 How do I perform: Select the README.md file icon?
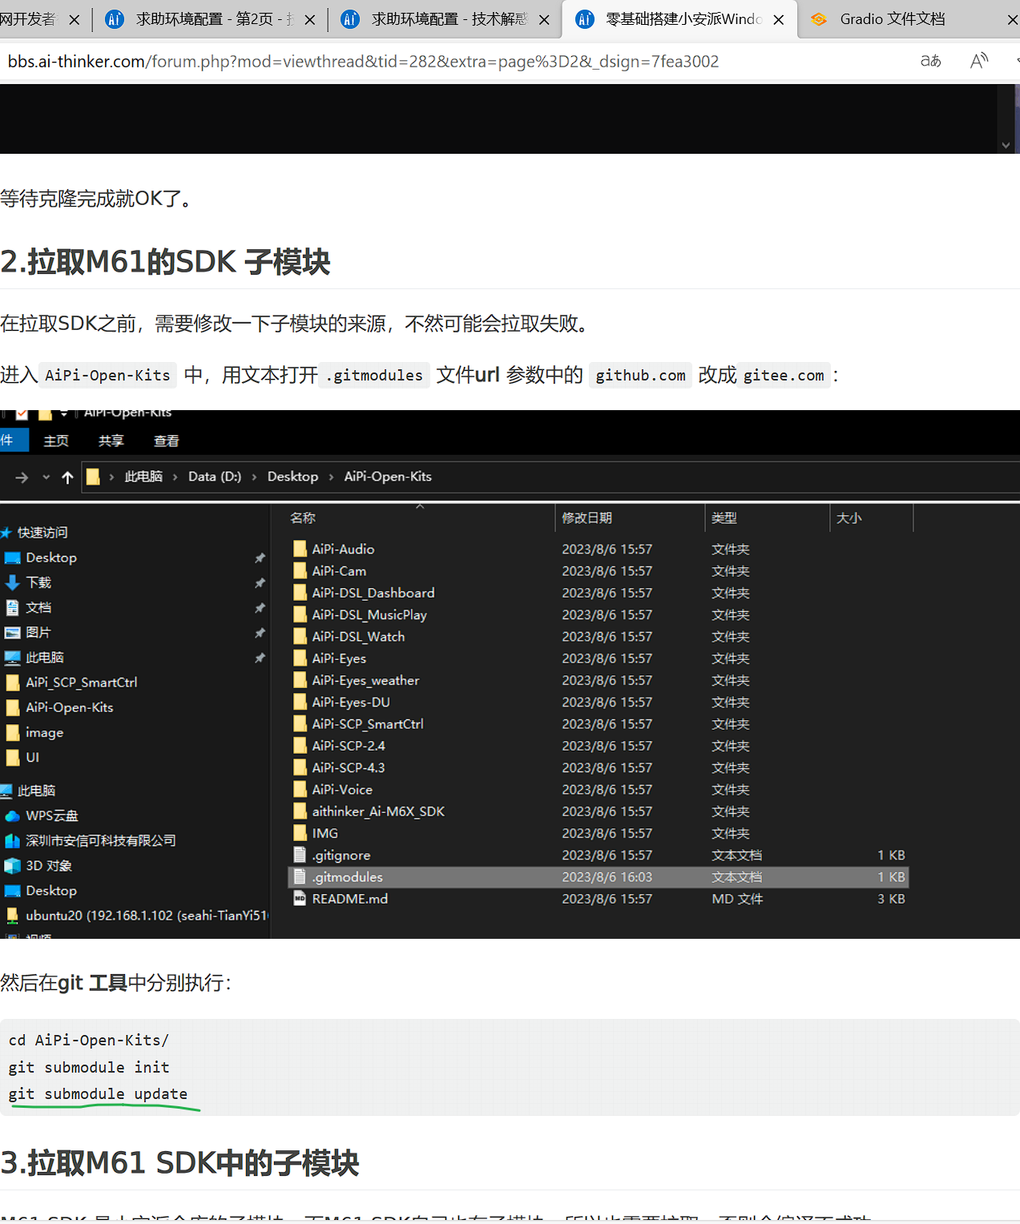point(300,899)
